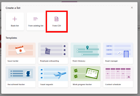Click the plus icon for Blank list
140x96 pixels.
pyautogui.click(x=15, y=19)
